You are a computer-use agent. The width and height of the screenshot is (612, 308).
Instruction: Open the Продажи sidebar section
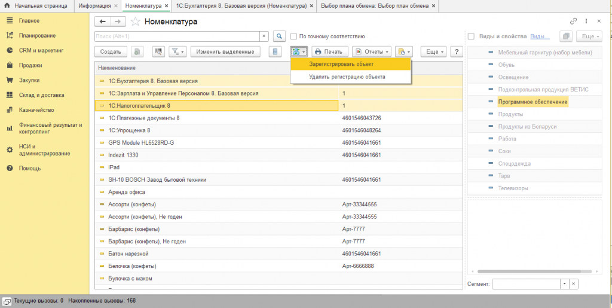click(x=30, y=65)
